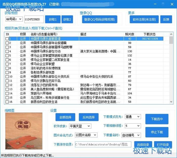Image resolution: width=177 pixels, height=158 pixels.
Task: Start download with 下载选中 button
Action: (157, 119)
